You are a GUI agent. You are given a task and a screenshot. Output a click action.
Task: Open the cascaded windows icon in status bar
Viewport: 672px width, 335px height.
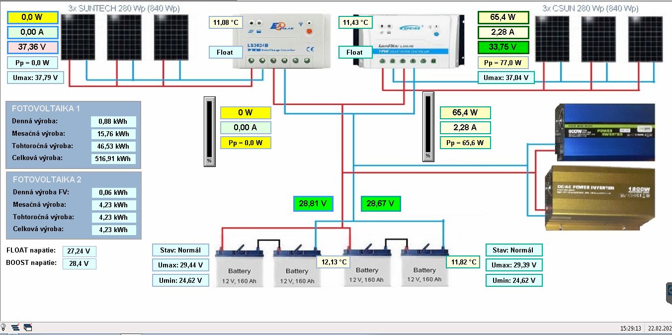(28, 328)
